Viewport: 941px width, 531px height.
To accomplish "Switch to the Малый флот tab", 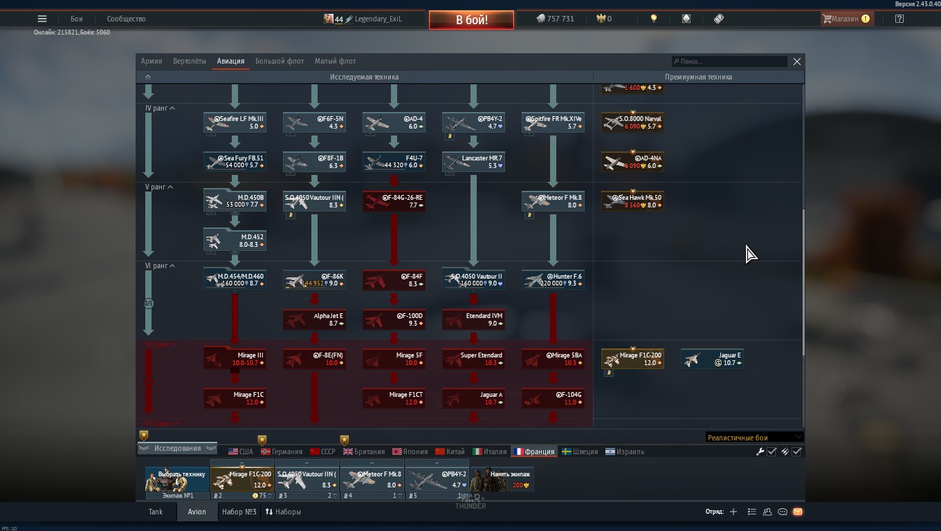I will pos(335,61).
